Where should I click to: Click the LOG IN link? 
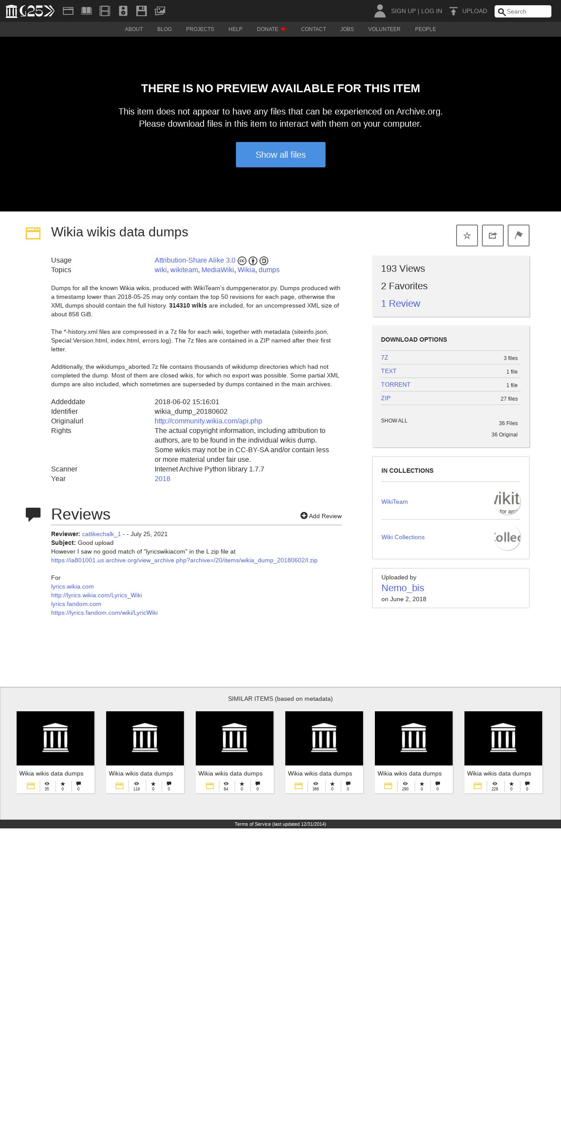pyautogui.click(x=432, y=11)
